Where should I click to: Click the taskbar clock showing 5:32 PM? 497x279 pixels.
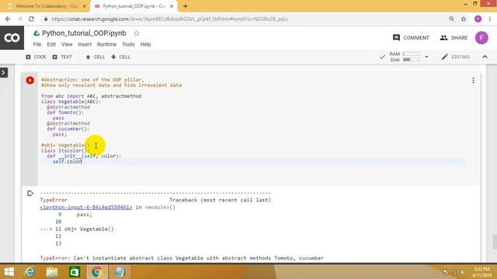point(481,272)
